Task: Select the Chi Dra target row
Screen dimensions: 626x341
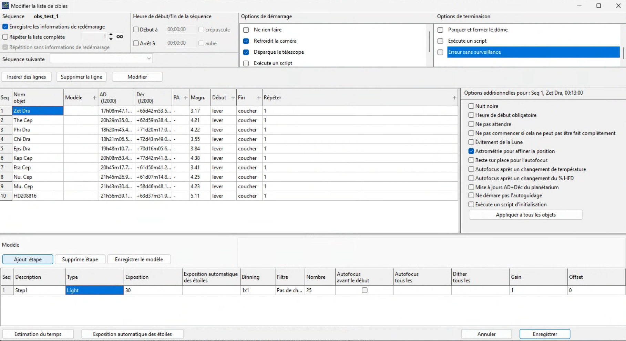Action: tap(229, 139)
